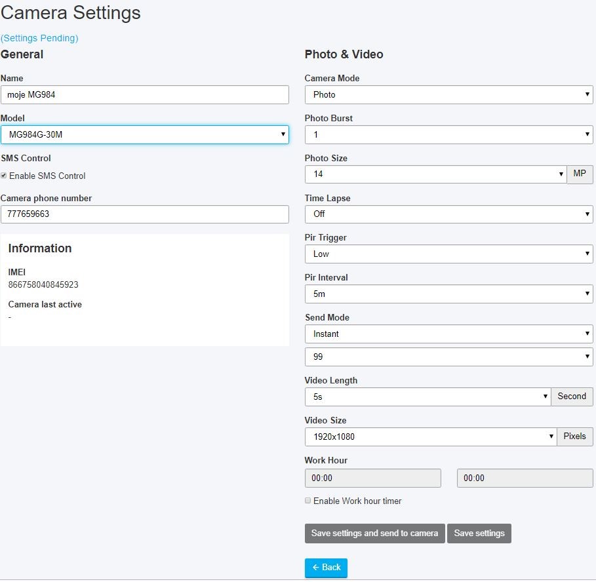Click the first Work Hour time field

[373, 478]
